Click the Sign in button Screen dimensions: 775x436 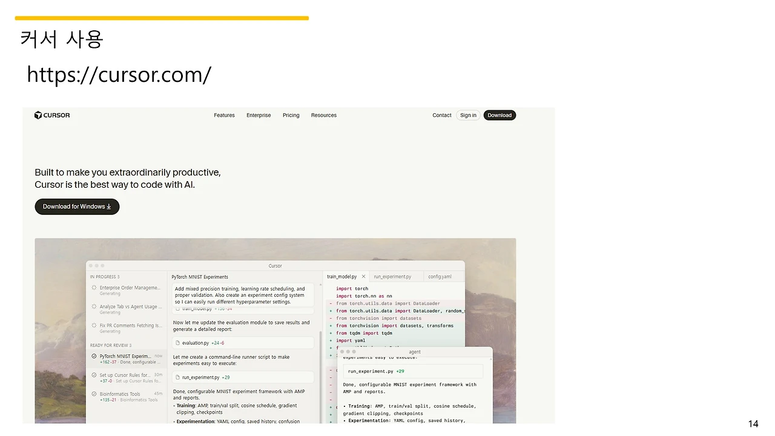[x=468, y=115]
